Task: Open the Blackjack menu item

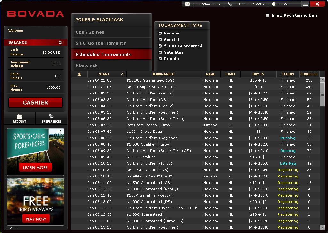Action: click(111, 65)
